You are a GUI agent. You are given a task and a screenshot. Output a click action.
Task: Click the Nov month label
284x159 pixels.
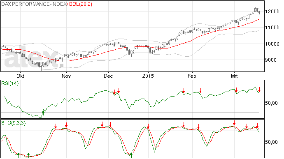[x=66, y=76]
